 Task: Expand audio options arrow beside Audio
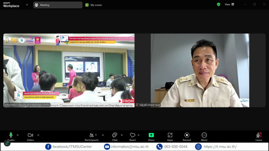click(x=17, y=135)
